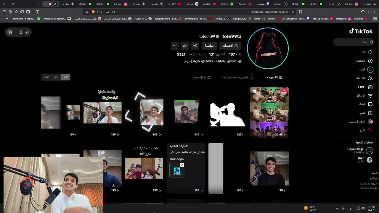This screenshot has width=379, height=213.
Task: Toggle the browser sidebar panel icon
Action: click(28, 12)
